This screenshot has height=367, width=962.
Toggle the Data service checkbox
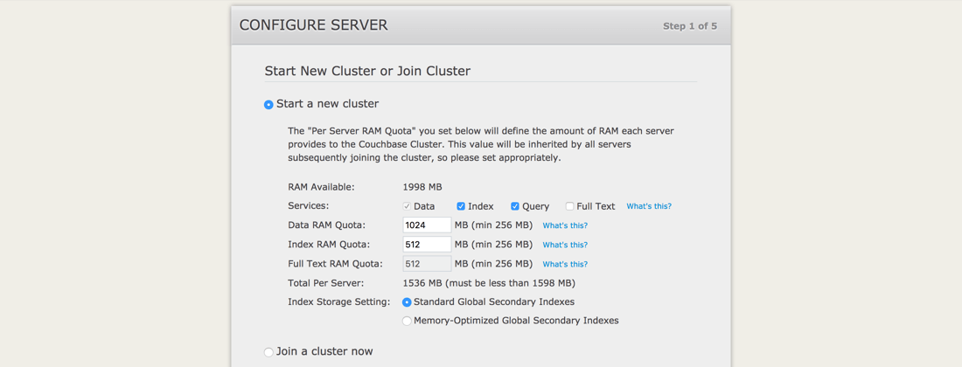[407, 206]
